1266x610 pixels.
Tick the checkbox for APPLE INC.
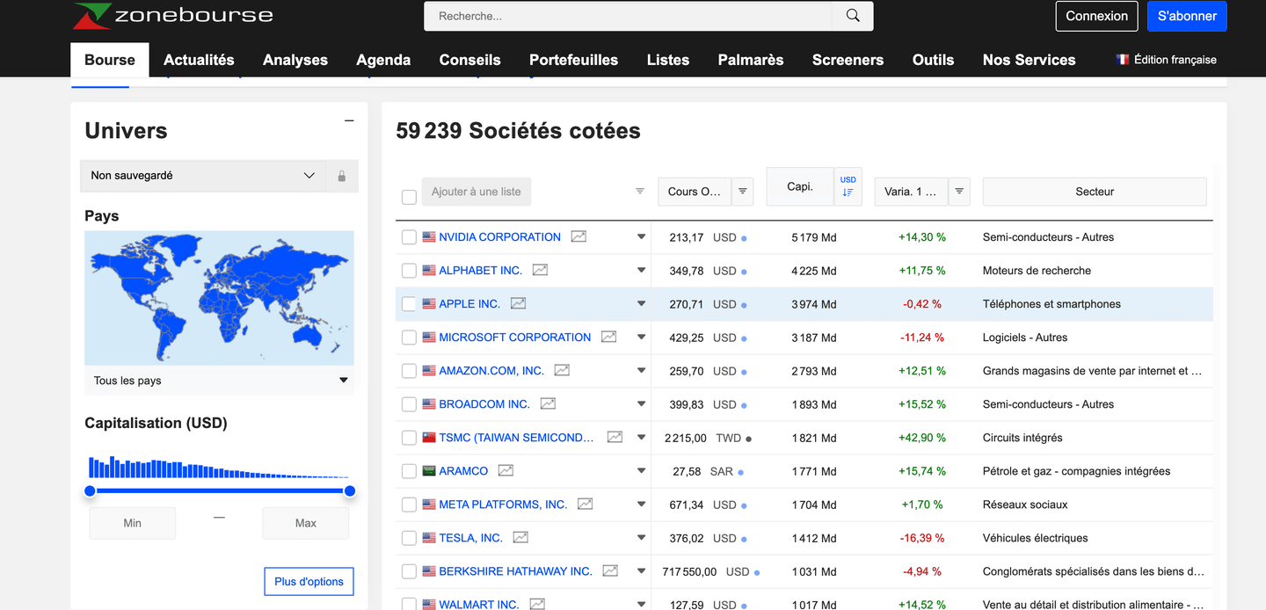click(x=409, y=304)
